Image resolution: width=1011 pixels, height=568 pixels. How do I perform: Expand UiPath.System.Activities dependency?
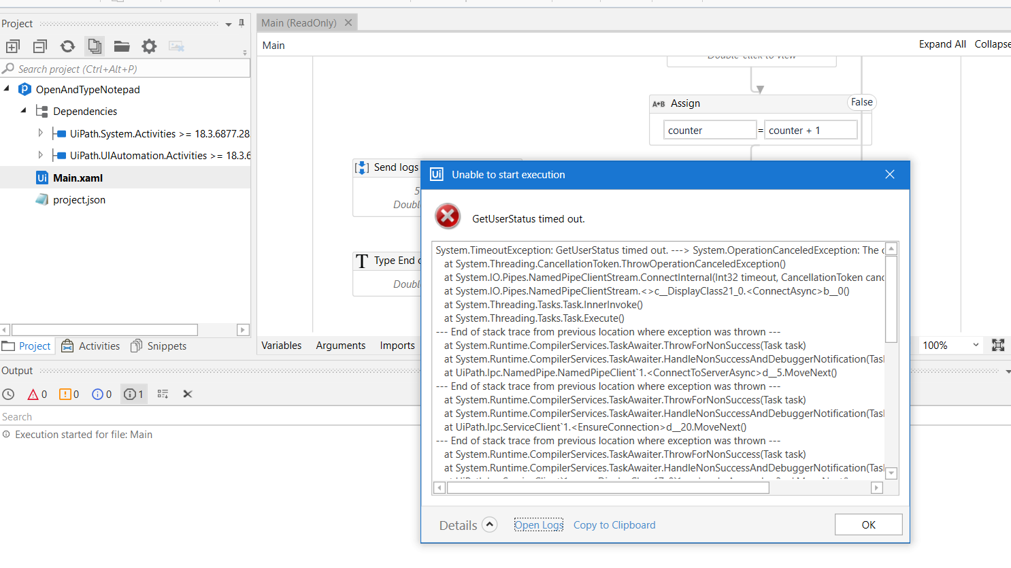pyautogui.click(x=40, y=133)
